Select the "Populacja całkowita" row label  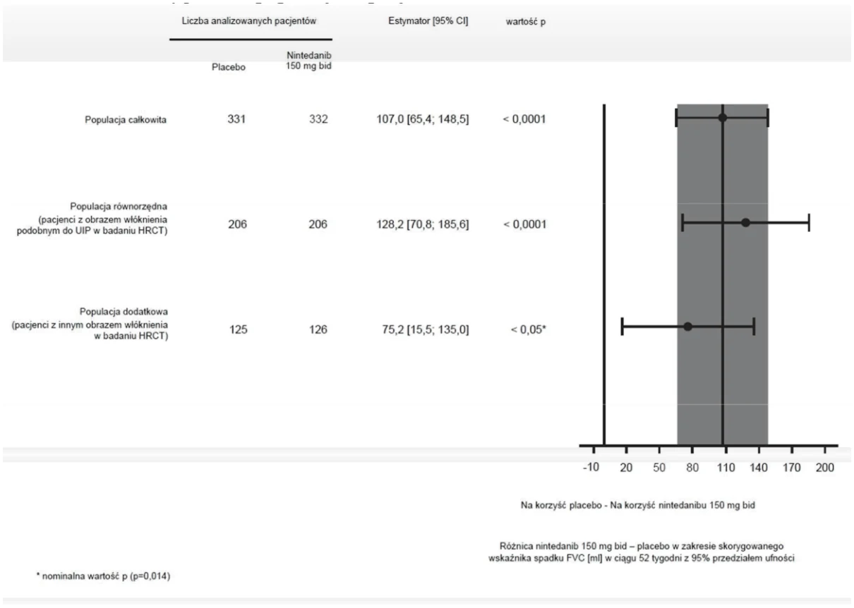[x=126, y=118]
